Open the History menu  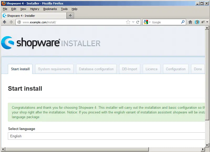coord(35,9)
